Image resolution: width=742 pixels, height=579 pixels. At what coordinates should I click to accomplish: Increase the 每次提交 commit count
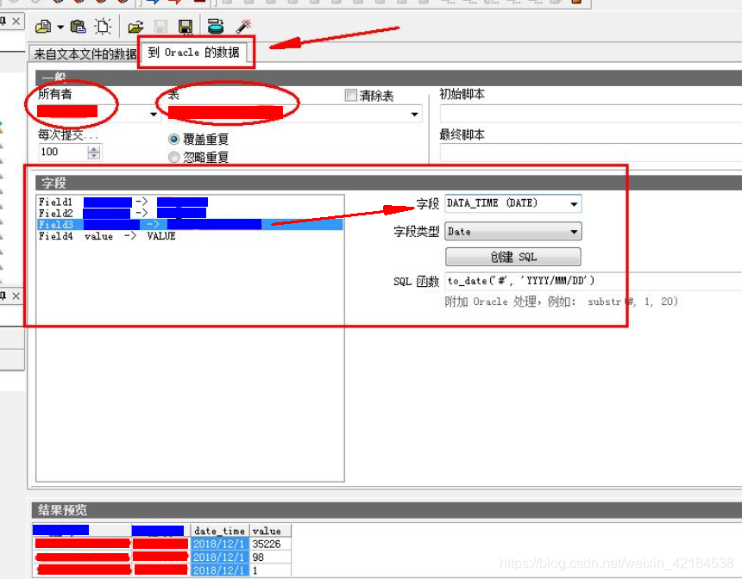coord(94,148)
